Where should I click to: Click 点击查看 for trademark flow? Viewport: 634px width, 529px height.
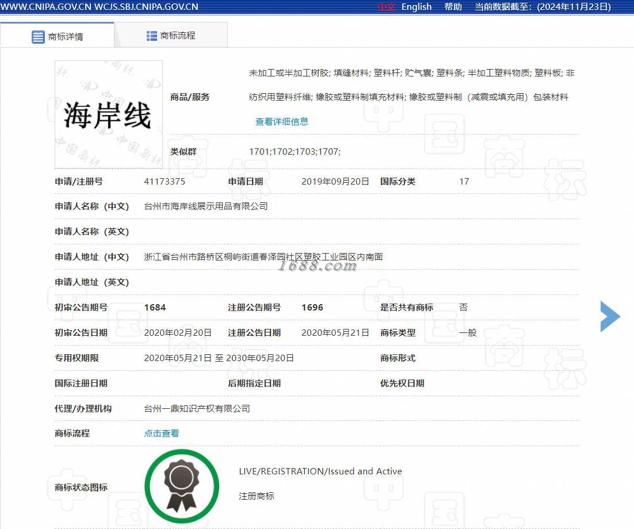161,433
